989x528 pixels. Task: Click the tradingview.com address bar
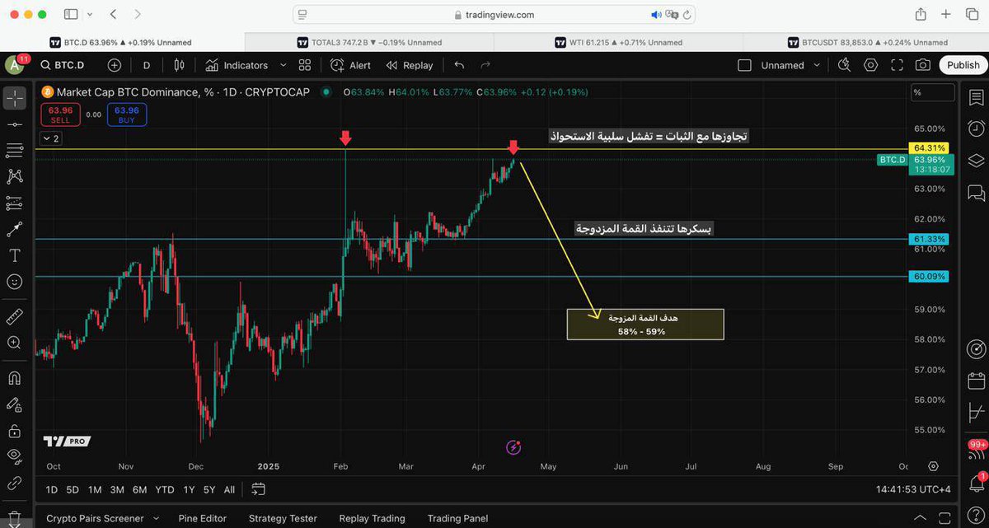tap(494, 15)
